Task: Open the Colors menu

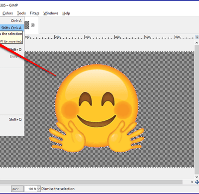Action: tap(7, 13)
